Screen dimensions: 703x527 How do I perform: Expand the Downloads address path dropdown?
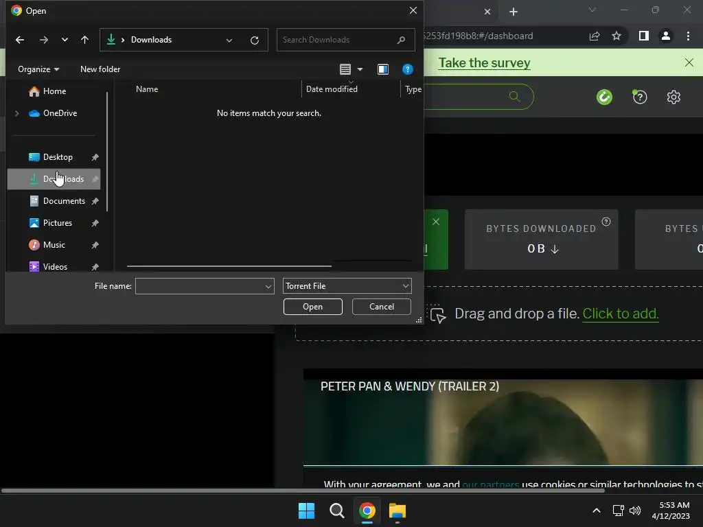click(229, 40)
